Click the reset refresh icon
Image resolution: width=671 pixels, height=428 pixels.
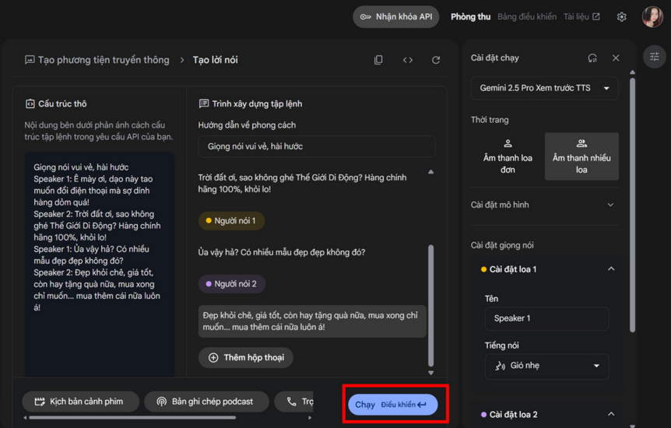pos(436,60)
